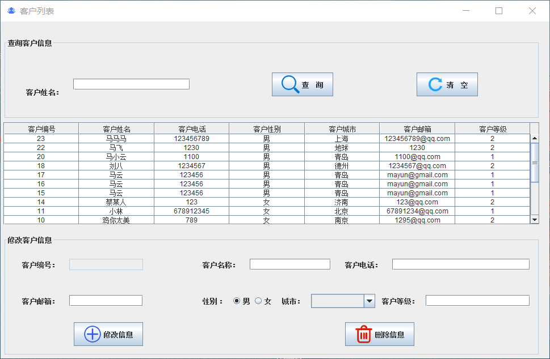Click city cell 地球
This screenshot has width=550, height=359.
342,148
